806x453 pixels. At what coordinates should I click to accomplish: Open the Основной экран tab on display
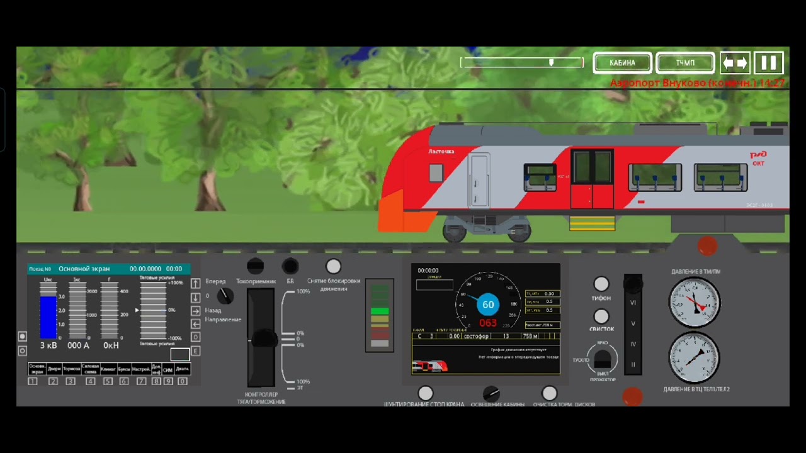click(37, 370)
